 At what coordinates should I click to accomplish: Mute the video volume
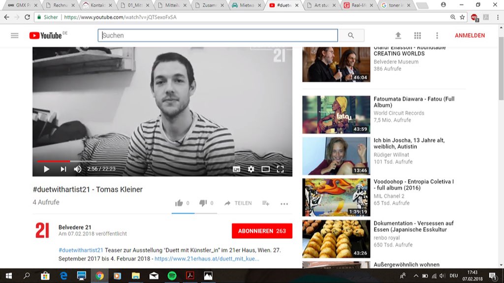click(x=77, y=169)
